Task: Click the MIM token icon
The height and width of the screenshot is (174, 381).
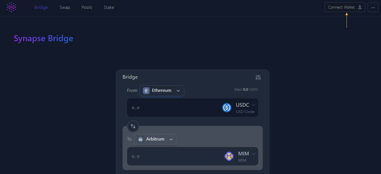Action: click(x=229, y=156)
